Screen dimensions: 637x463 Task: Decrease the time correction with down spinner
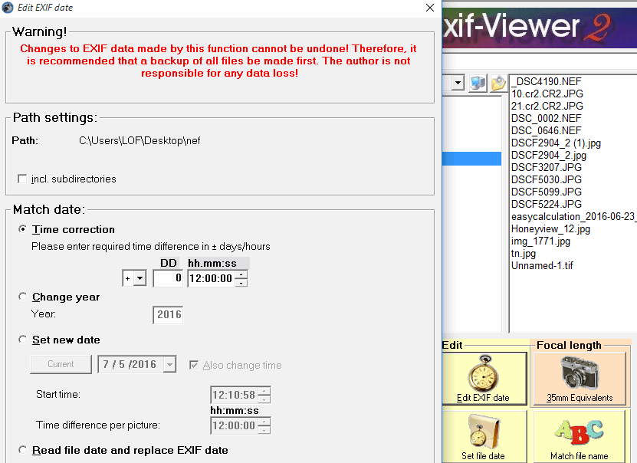point(241,282)
